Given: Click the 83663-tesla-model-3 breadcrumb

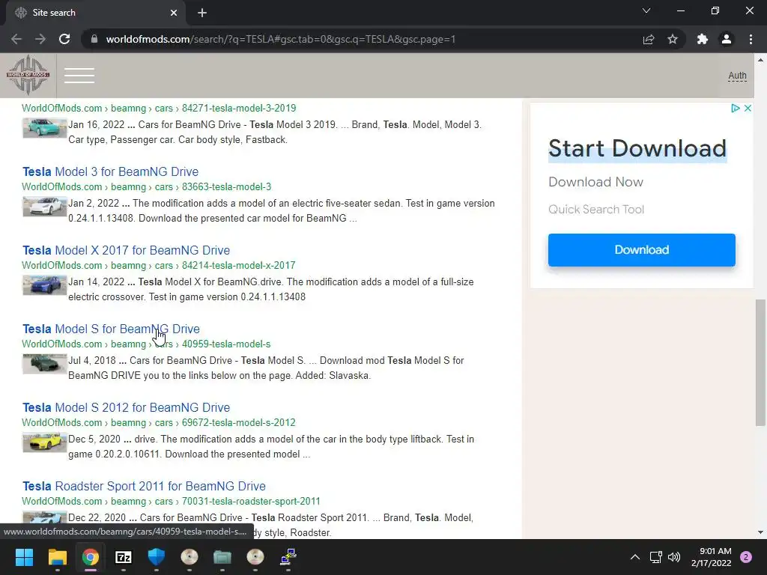Looking at the screenshot, I should coord(226,186).
